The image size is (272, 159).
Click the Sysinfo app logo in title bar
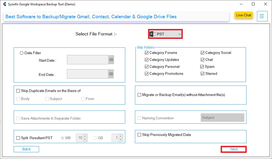pyautogui.click(x=5, y=4)
